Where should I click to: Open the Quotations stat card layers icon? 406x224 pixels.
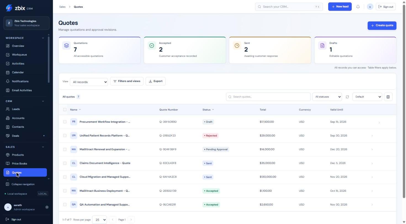(x=67, y=46)
